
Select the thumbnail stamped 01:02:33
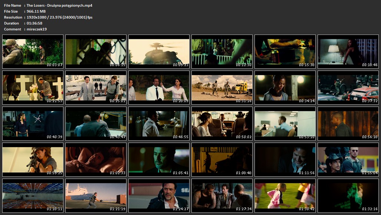(x=96, y=160)
